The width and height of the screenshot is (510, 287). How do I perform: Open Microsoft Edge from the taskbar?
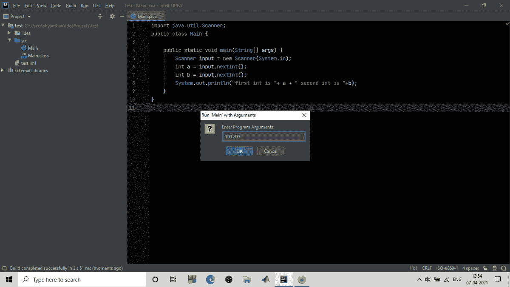click(210, 279)
